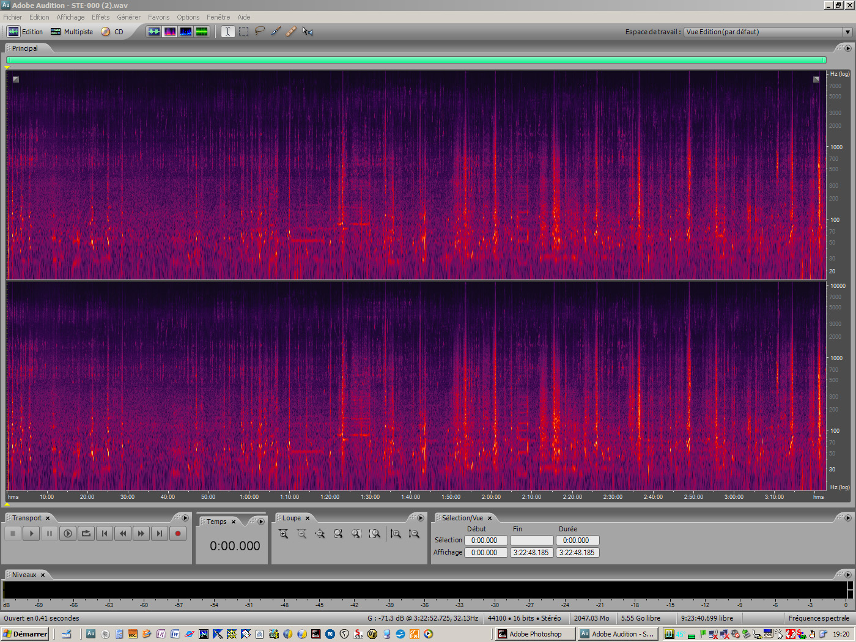
Task: Play the audio file
Action: 31,533
